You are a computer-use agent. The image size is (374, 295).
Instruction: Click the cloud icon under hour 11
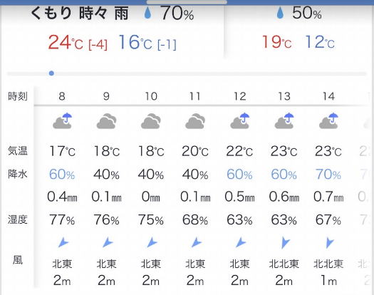[x=195, y=121]
